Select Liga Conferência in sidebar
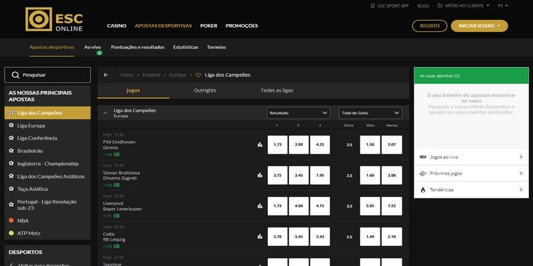This screenshot has height=266, width=533. [x=47, y=138]
